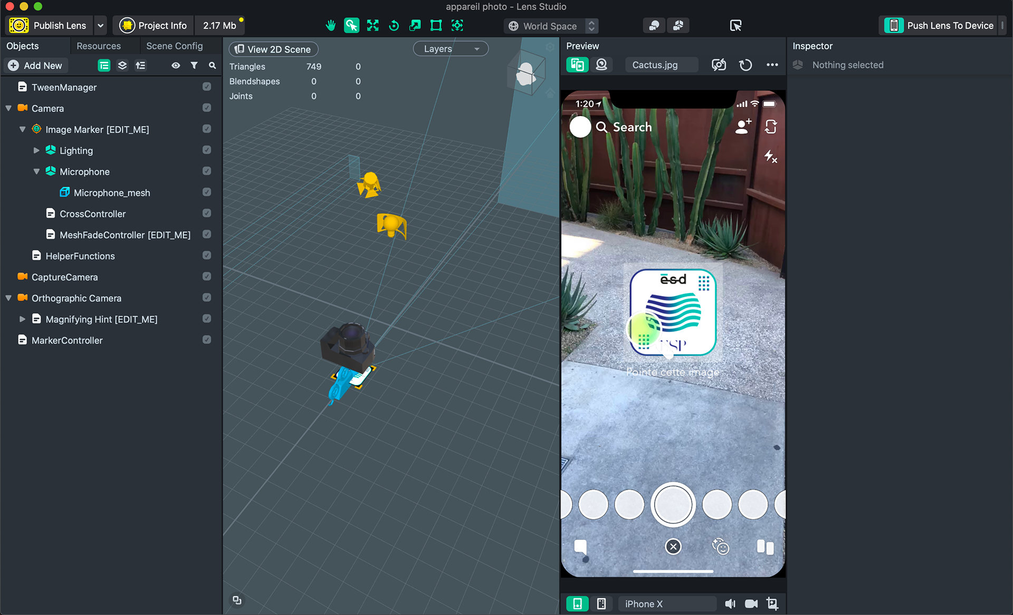
Task: Click Push Lens To Device button
Action: coord(940,25)
